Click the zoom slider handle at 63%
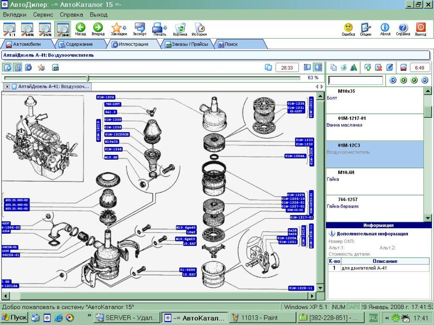This screenshot has height=325, width=434. coord(88,78)
